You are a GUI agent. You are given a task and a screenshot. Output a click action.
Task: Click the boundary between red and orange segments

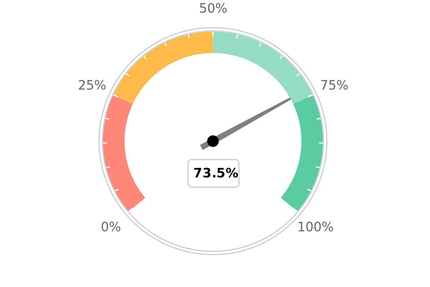click(x=123, y=99)
